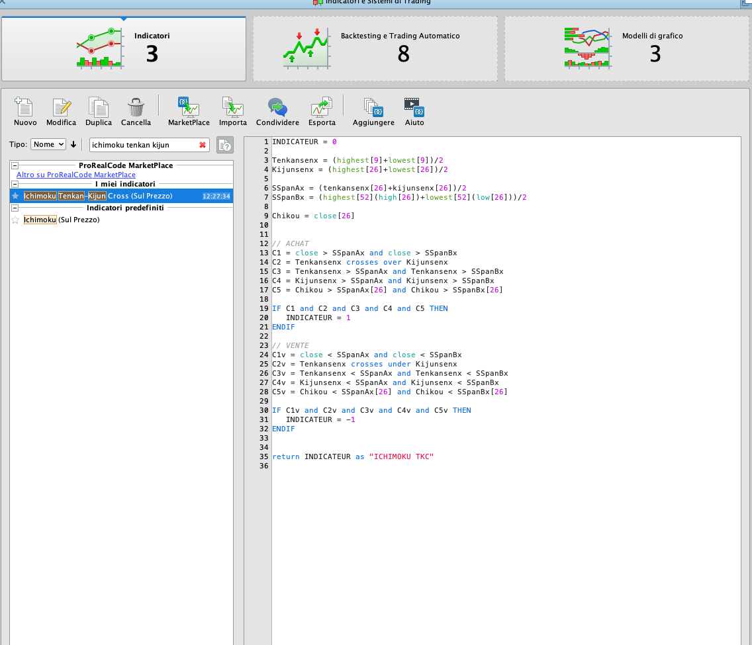Click the Aggiungere toolbar icon
Screen dimensions: 752x645
click(x=373, y=108)
